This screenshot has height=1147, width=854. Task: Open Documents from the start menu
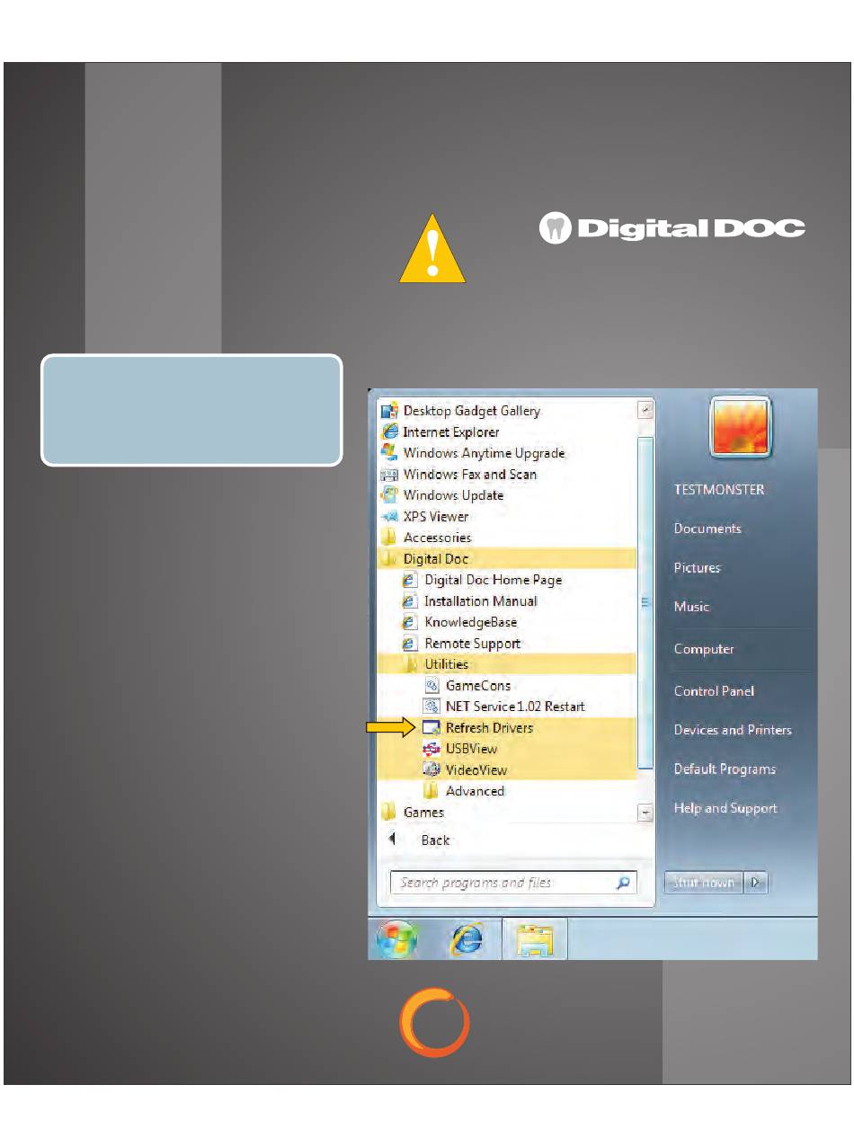(x=707, y=529)
